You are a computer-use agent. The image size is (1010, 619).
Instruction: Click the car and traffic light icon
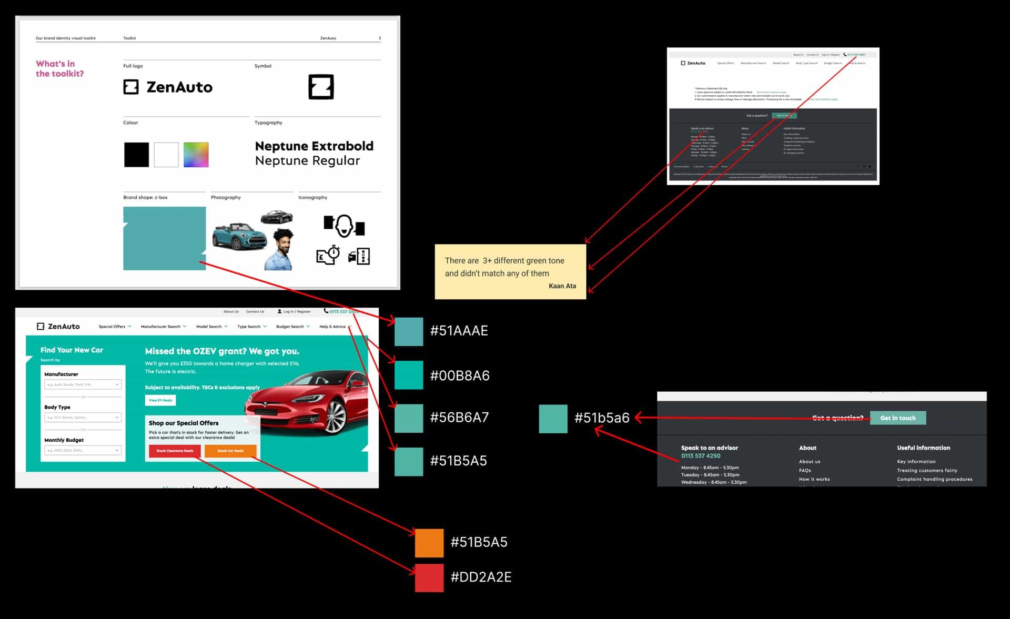(359, 256)
